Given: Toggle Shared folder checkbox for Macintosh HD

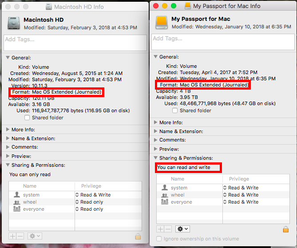Looking at the screenshot, I should click(x=27, y=118).
